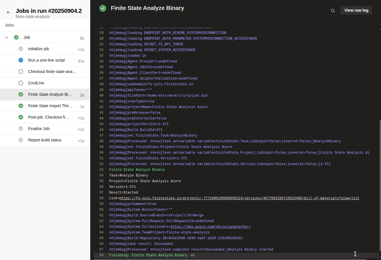Click the 'subdomain=fs-yolo.finitestate.io' log line
This screenshot has height=260, width=381.
(x=151, y=84)
